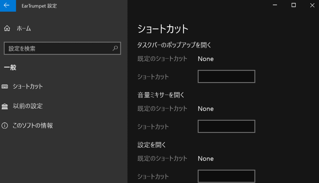Switch to the ショートカット sidebar item
319x183 pixels.
click(28, 87)
